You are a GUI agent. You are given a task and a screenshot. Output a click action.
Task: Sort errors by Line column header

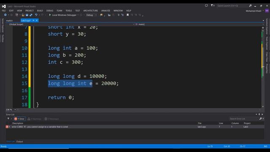(221, 123)
